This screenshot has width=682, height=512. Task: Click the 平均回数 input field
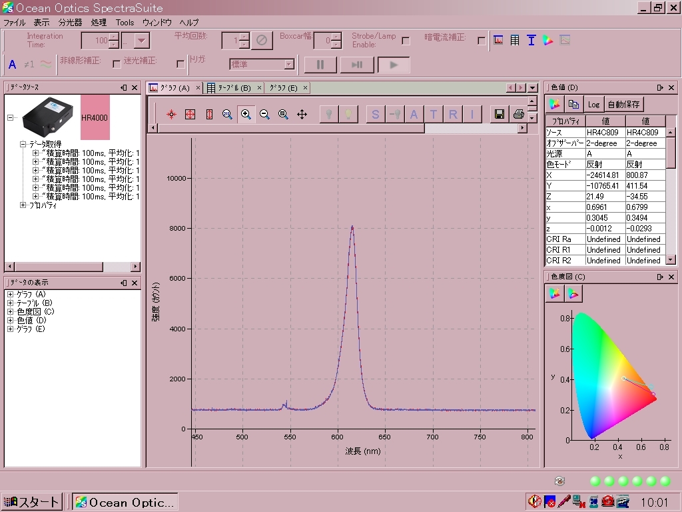[230, 41]
